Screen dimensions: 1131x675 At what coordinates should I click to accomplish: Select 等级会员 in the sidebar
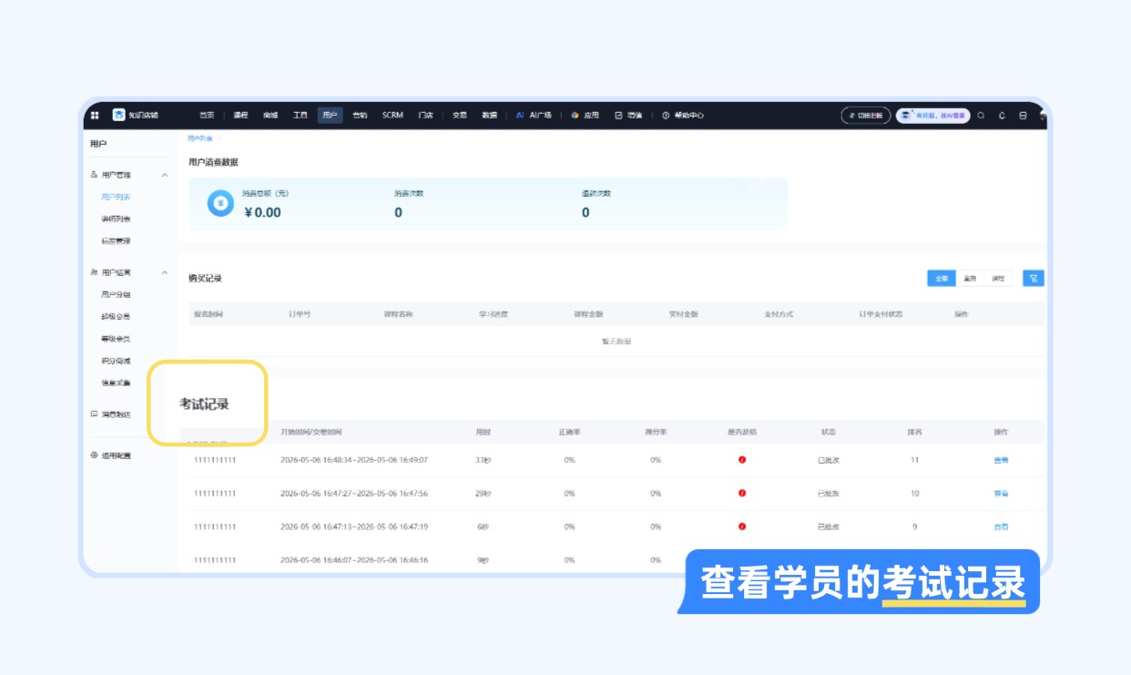(116, 339)
